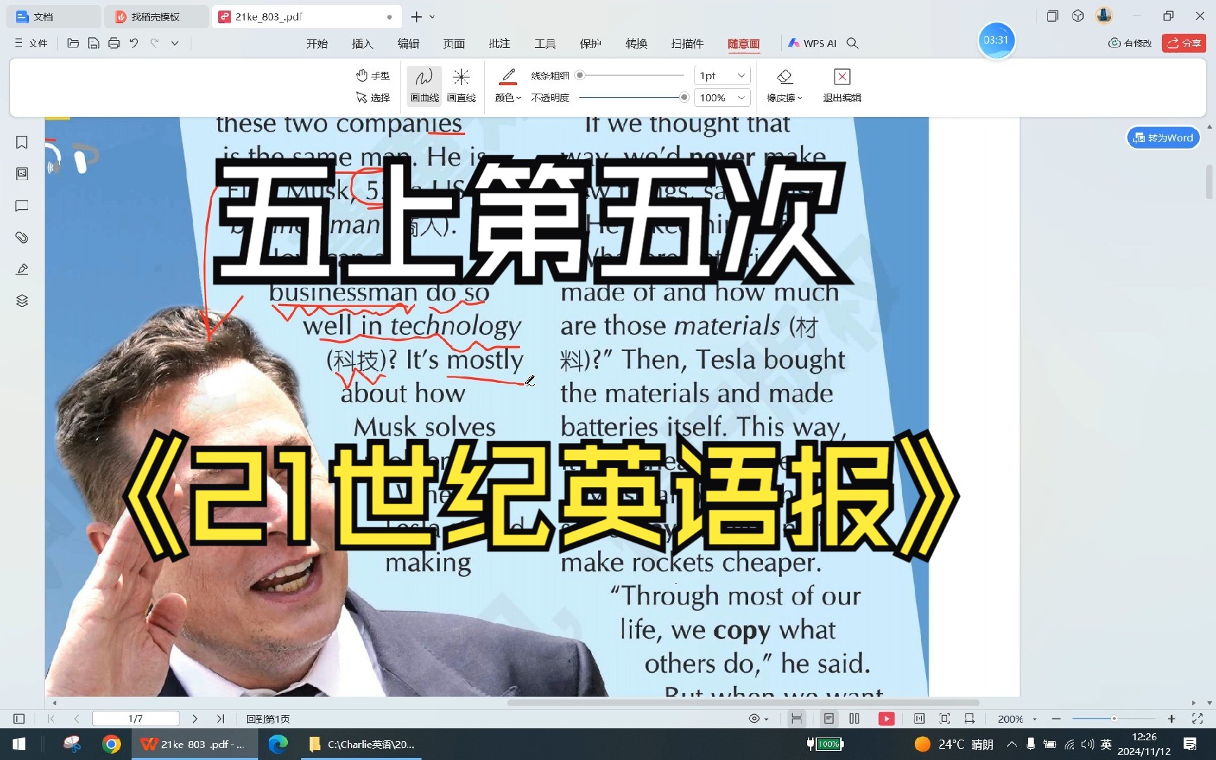Redo the last action
Screen dimensions: 1216x760
pyautogui.click(x=155, y=44)
